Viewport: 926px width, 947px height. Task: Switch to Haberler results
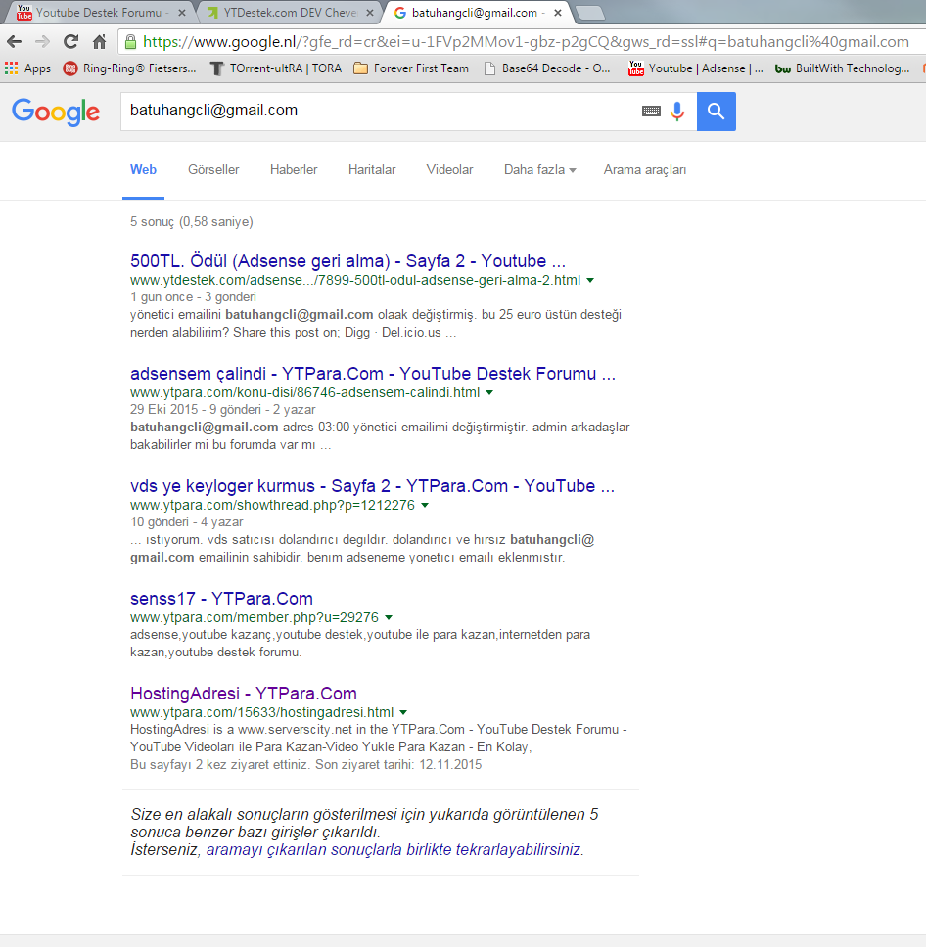click(x=294, y=169)
